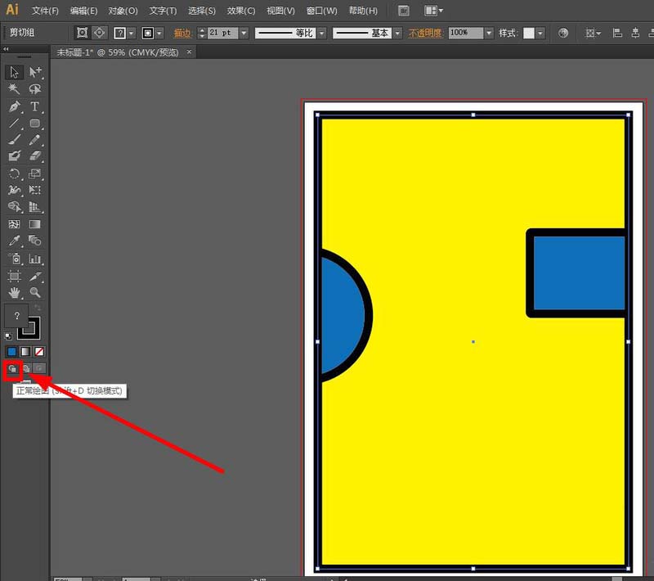
Task: Reset to default fill and stroke
Action: (8, 336)
